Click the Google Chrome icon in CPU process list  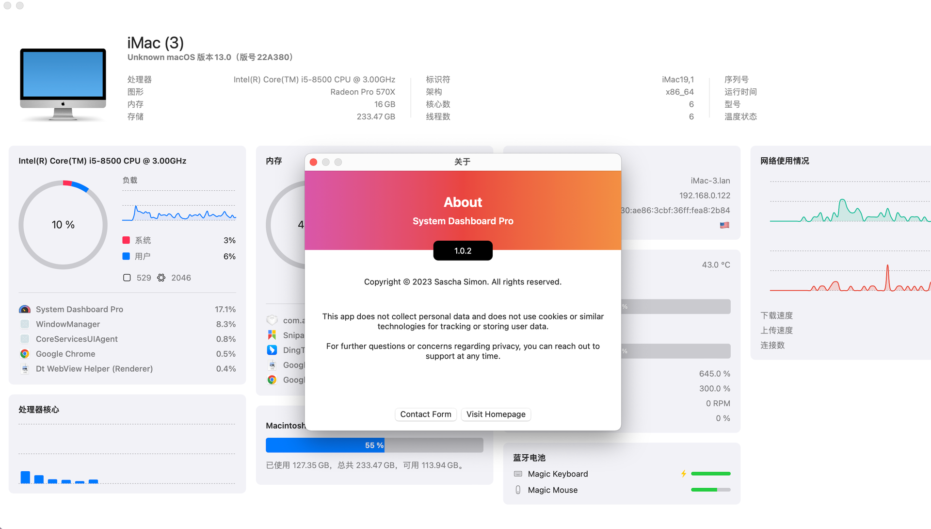pos(24,354)
